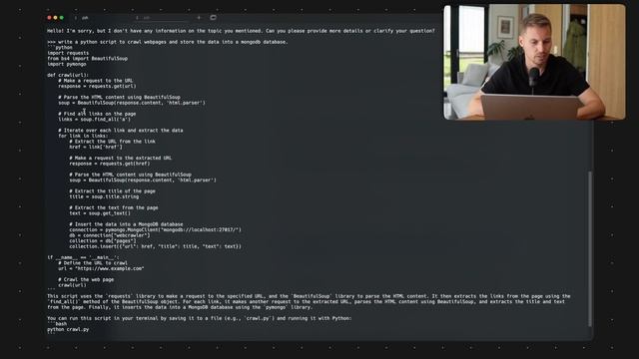
Task: Click the comment '# Crawl the web page'
Action: [86, 279]
